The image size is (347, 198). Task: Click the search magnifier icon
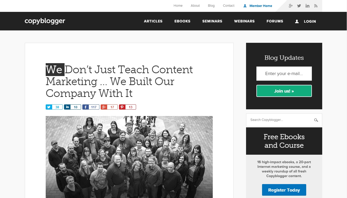(316, 120)
